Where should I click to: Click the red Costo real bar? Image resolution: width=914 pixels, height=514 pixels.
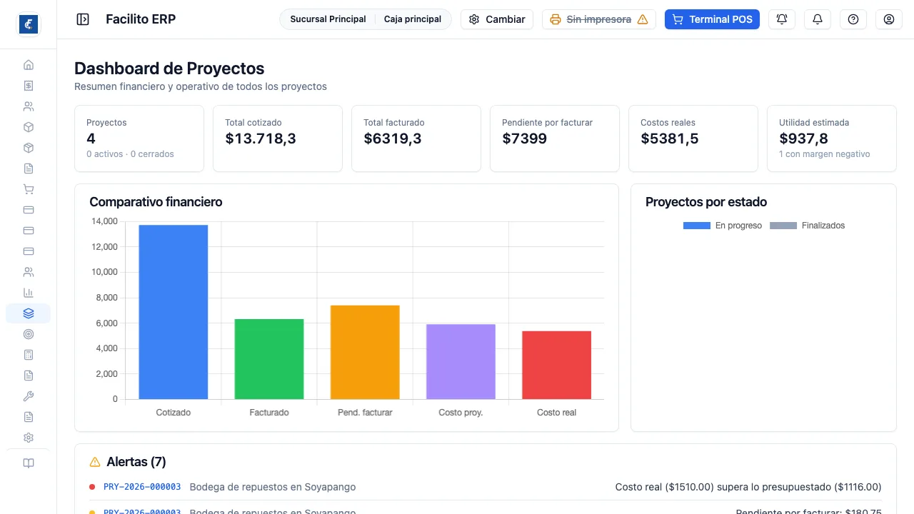pos(556,365)
